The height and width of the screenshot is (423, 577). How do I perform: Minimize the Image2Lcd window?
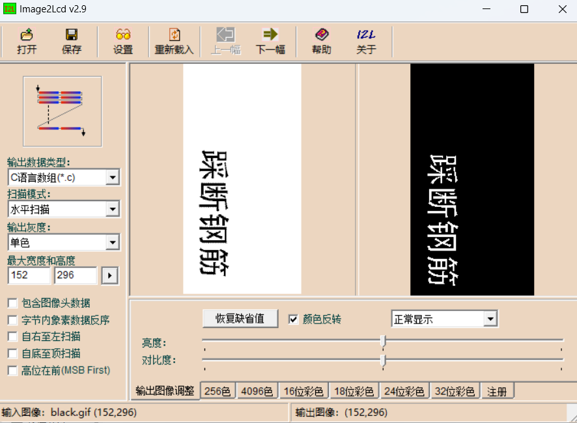pos(486,9)
